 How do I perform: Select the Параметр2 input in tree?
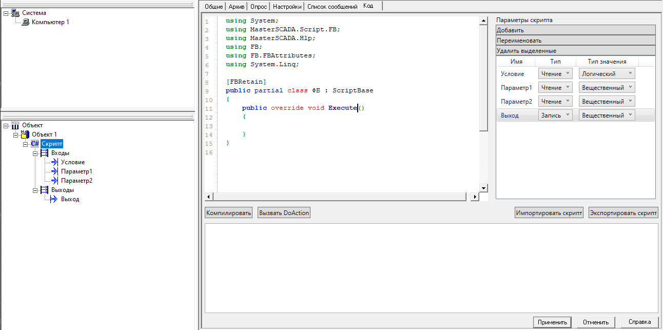[x=76, y=181]
